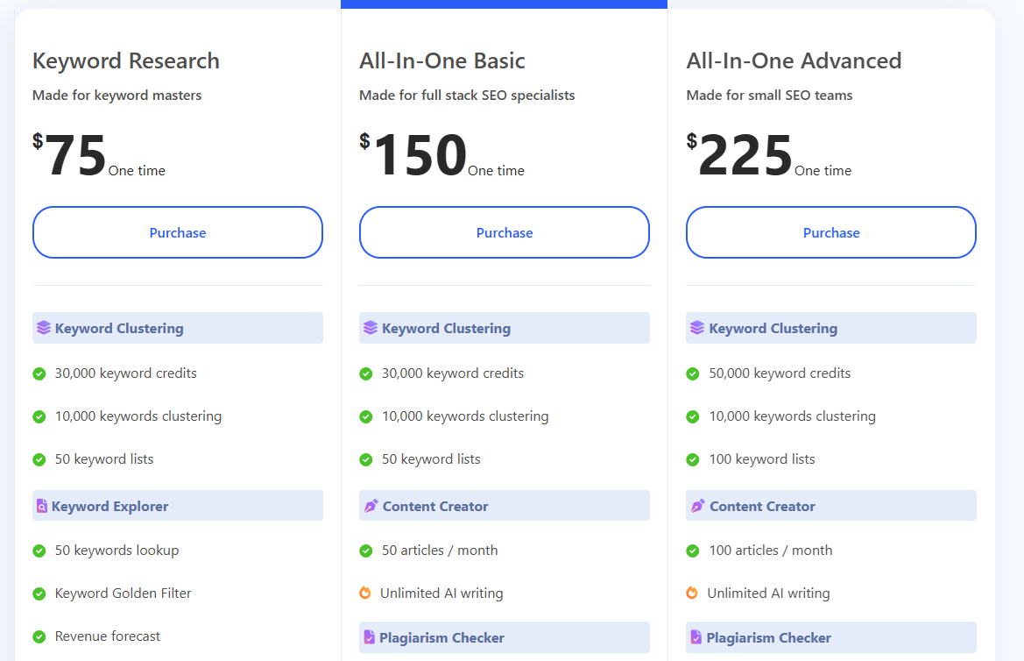
Task: Click Keyword Clustering stack icon in Keyword Research card
Action: click(x=44, y=328)
